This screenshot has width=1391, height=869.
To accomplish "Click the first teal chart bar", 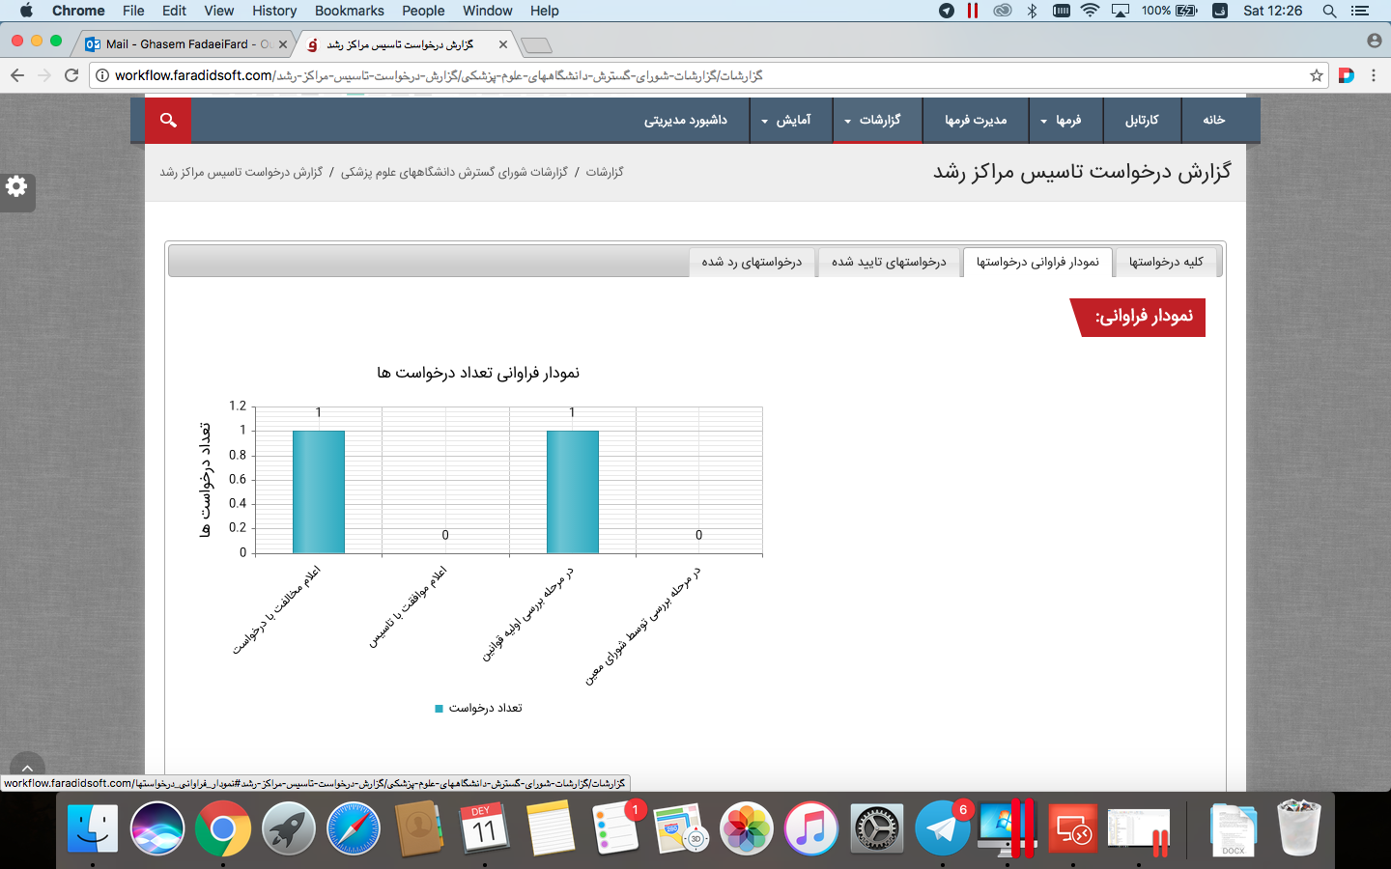I will (x=319, y=491).
